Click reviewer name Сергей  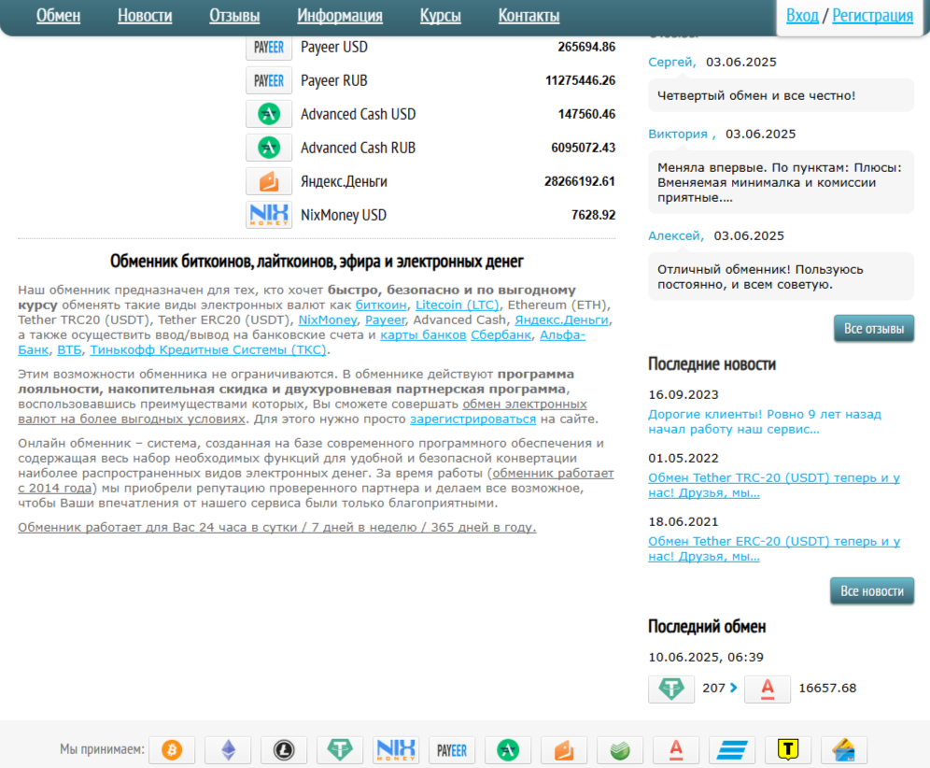671,63
